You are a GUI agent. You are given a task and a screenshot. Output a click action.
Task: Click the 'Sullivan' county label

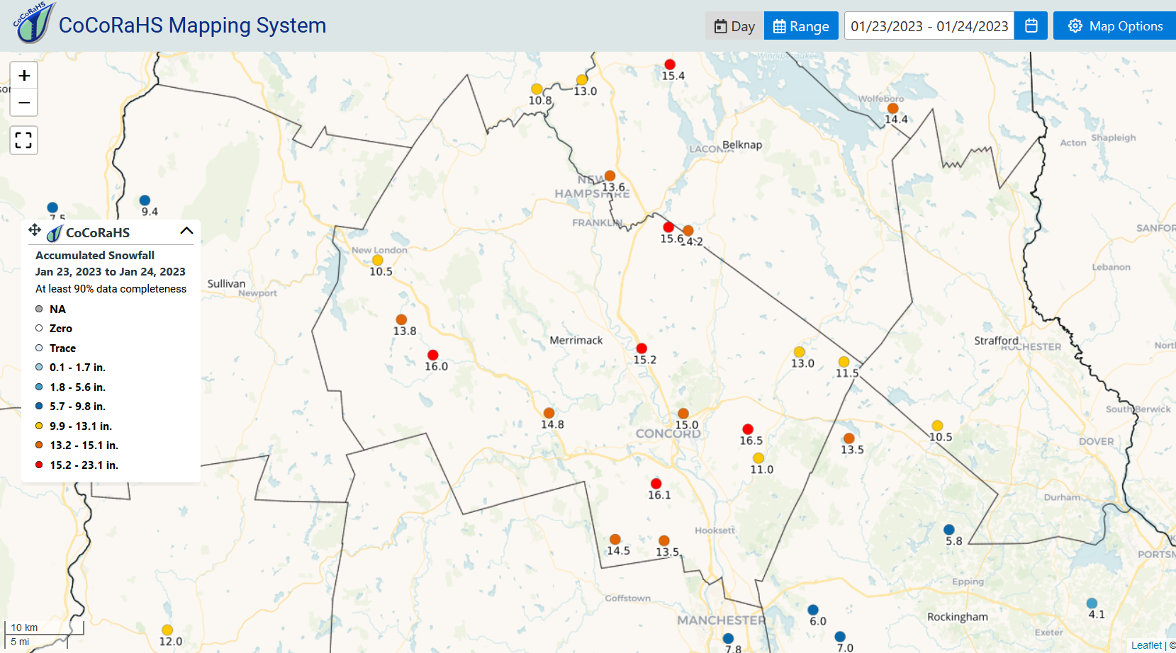pyautogui.click(x=226, y=284)
